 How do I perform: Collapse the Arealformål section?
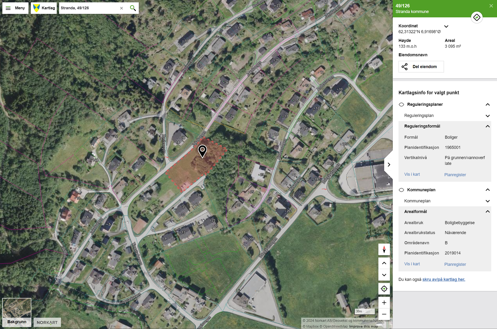488,212
